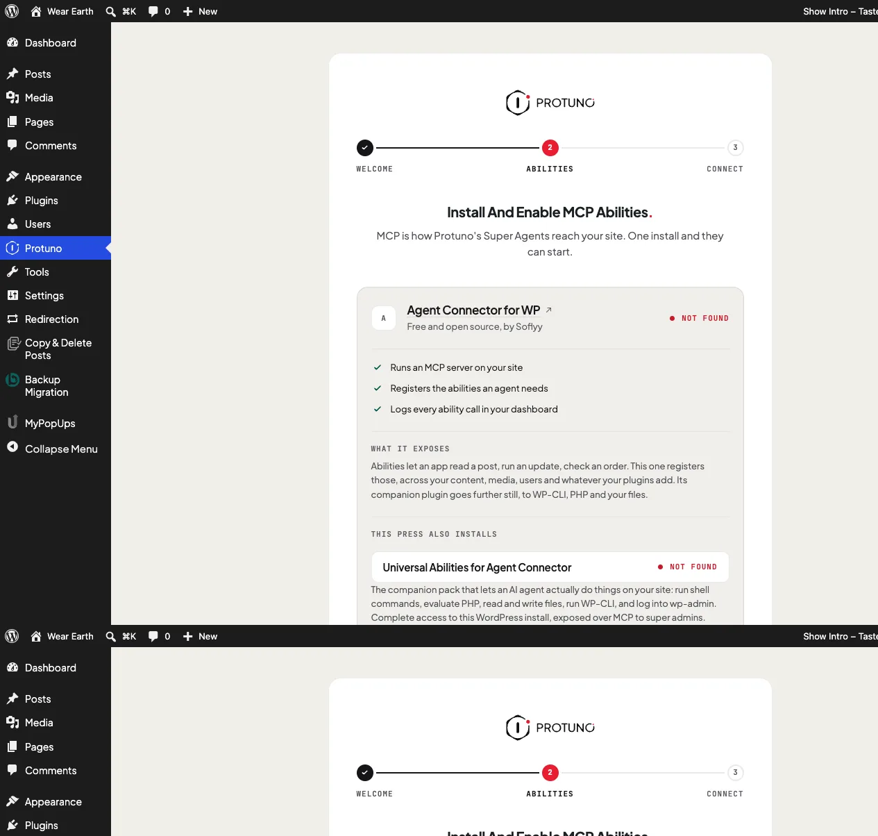Viewport: 878px width, 836px height.
Task: Open the Universal Abilities for Agent Connector row
Action: tap(550, 567)
